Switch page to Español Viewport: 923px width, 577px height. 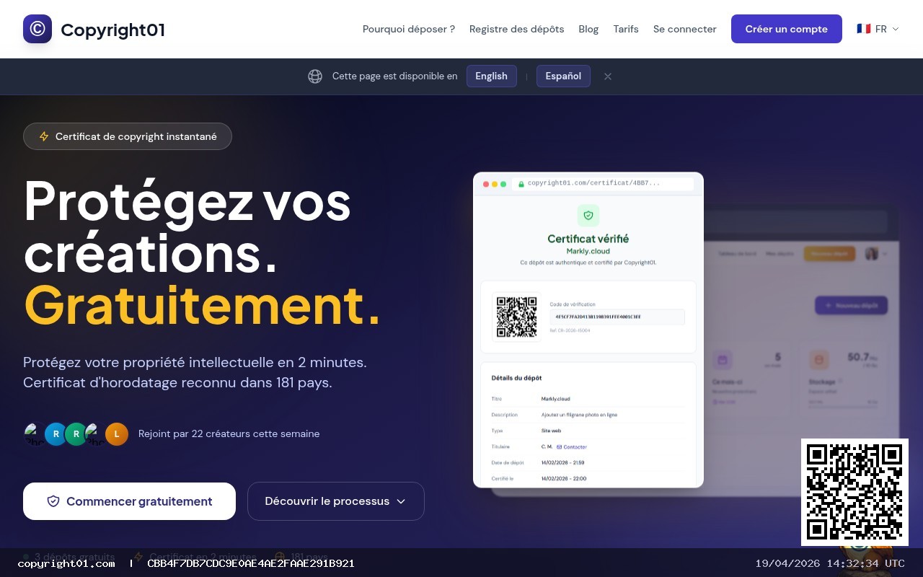[x=563, y=76]
